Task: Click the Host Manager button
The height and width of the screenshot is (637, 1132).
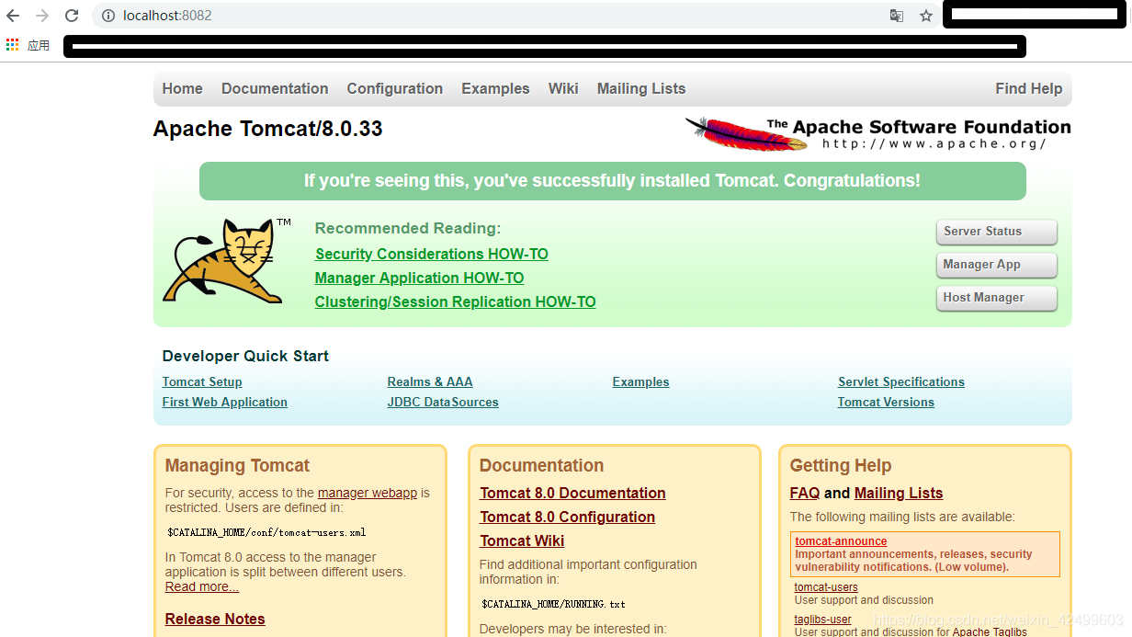Action: click(997, 298)
